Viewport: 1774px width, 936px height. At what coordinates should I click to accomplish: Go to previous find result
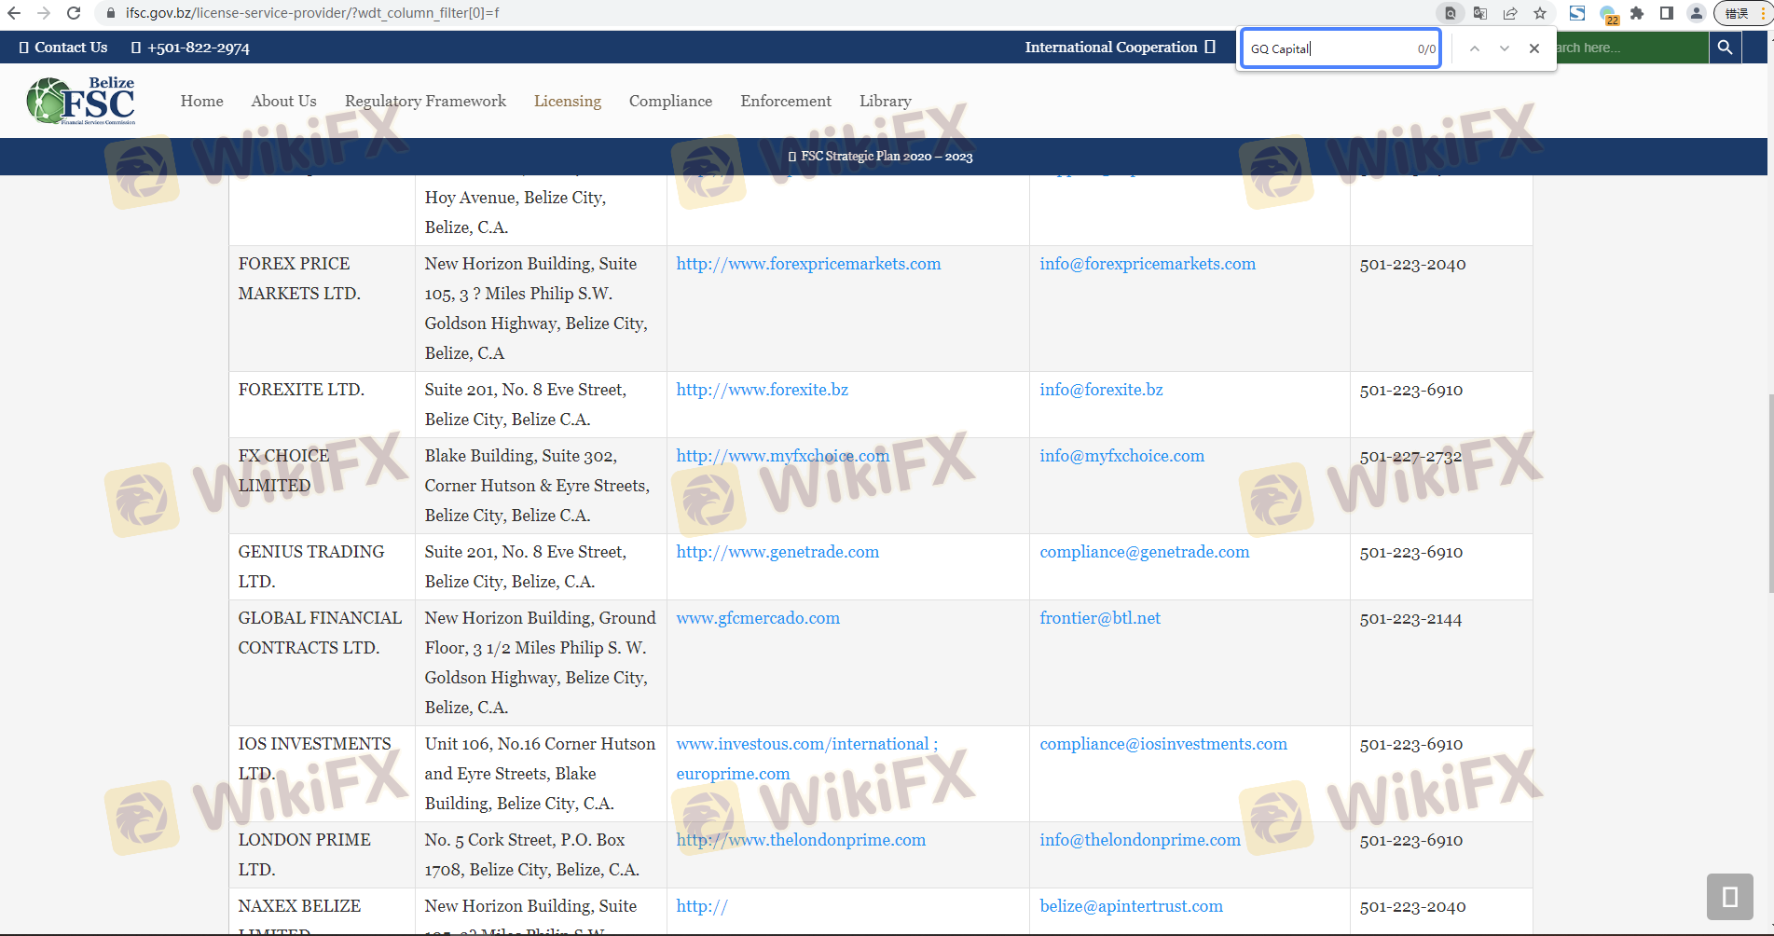1474,48
